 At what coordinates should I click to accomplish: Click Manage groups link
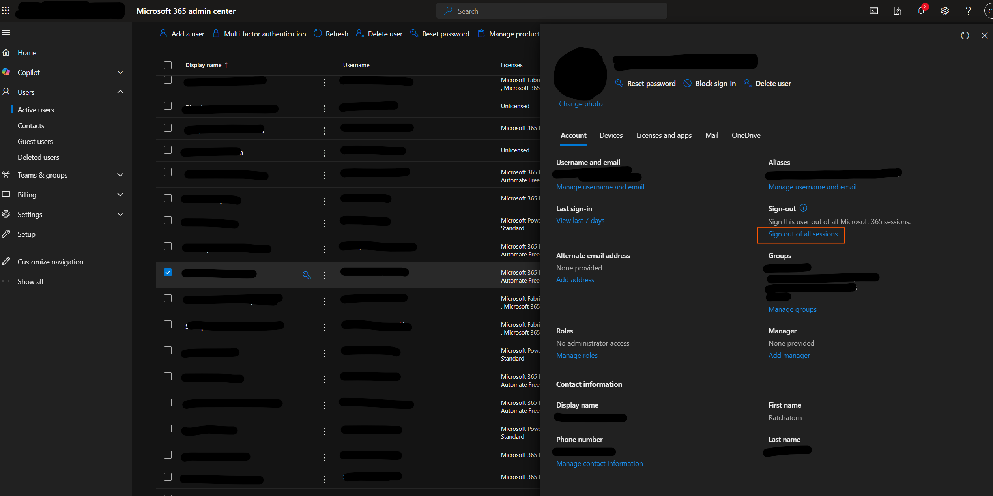793,309
